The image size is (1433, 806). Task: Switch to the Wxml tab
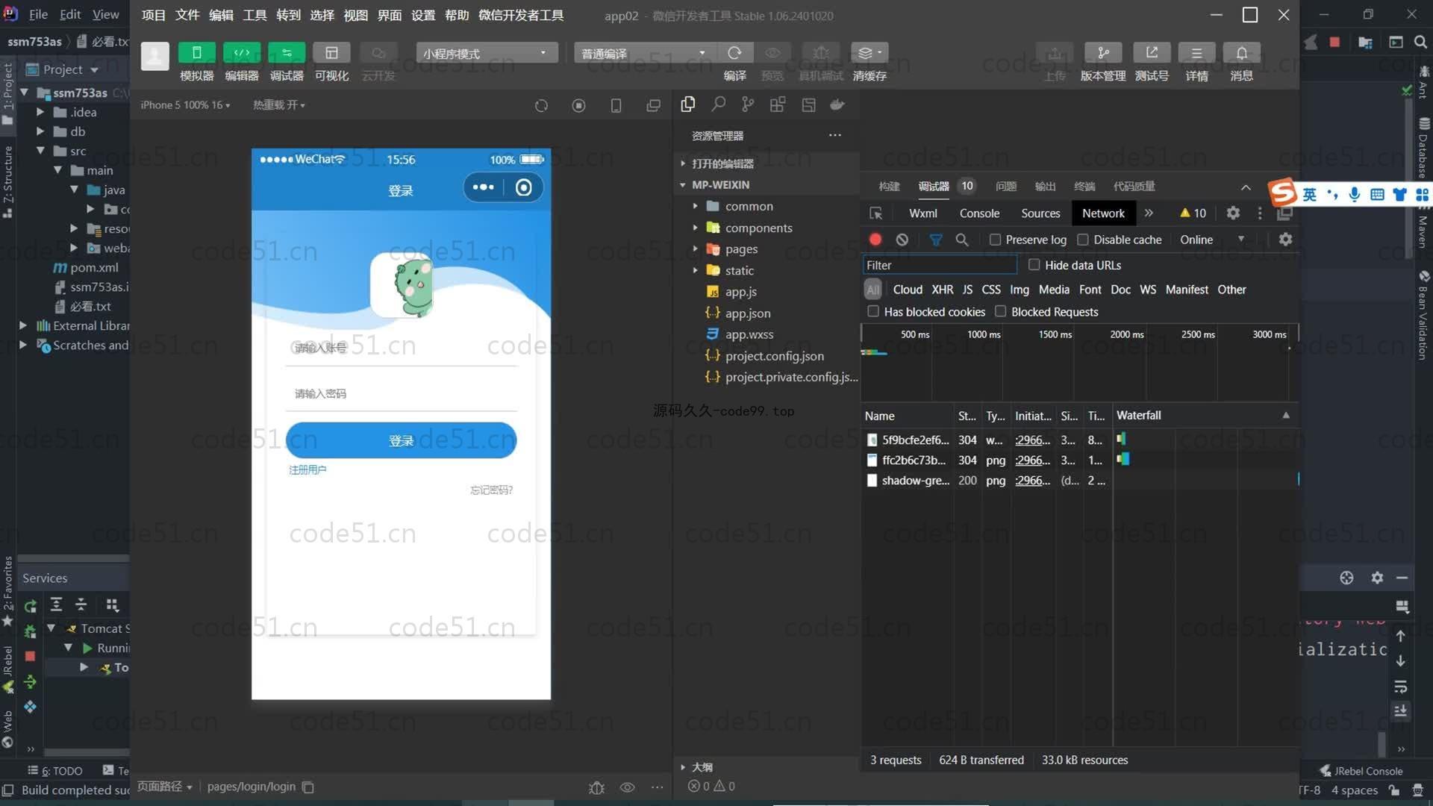click(923, 213)
